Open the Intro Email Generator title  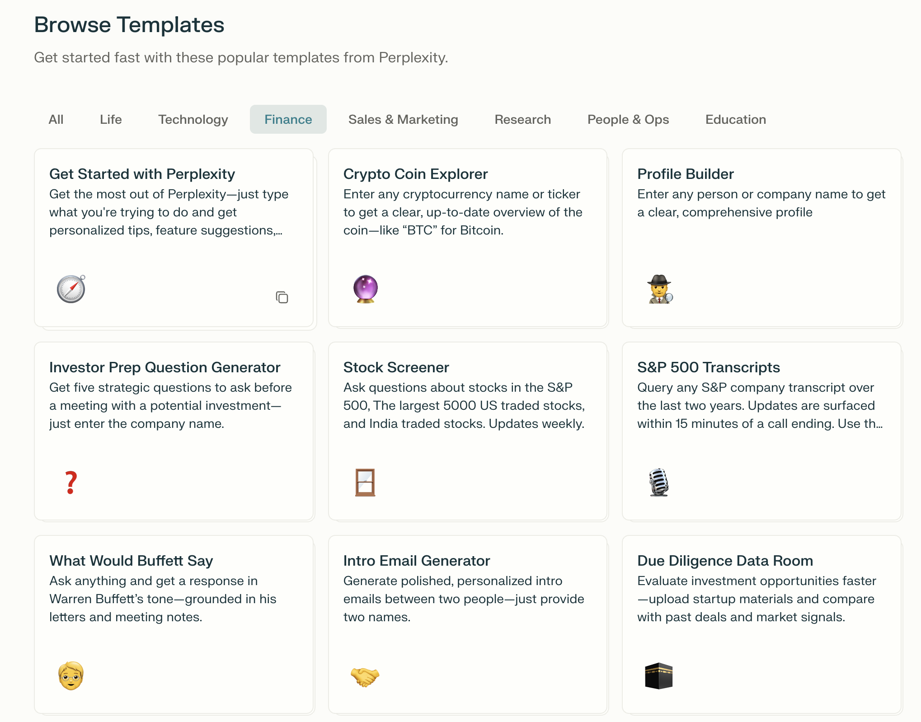416,561
